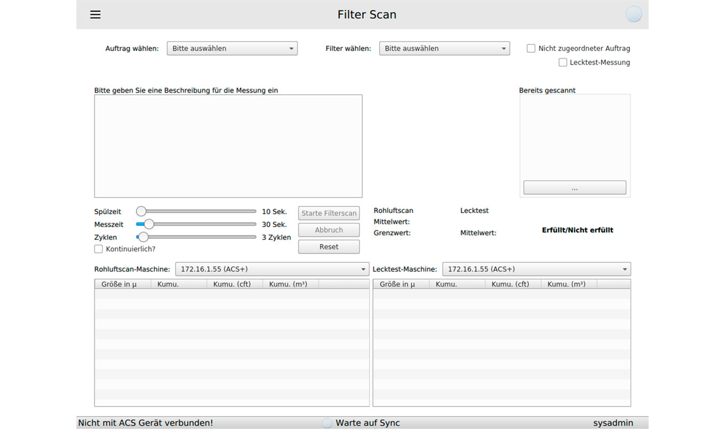Toggle the Lecktest-Messung checkbox

click(562, 62)
